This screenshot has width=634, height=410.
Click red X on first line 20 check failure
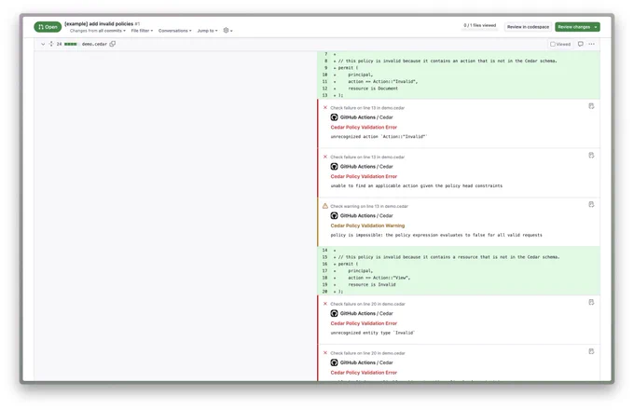pyautogui.click(x=325, y=304)
